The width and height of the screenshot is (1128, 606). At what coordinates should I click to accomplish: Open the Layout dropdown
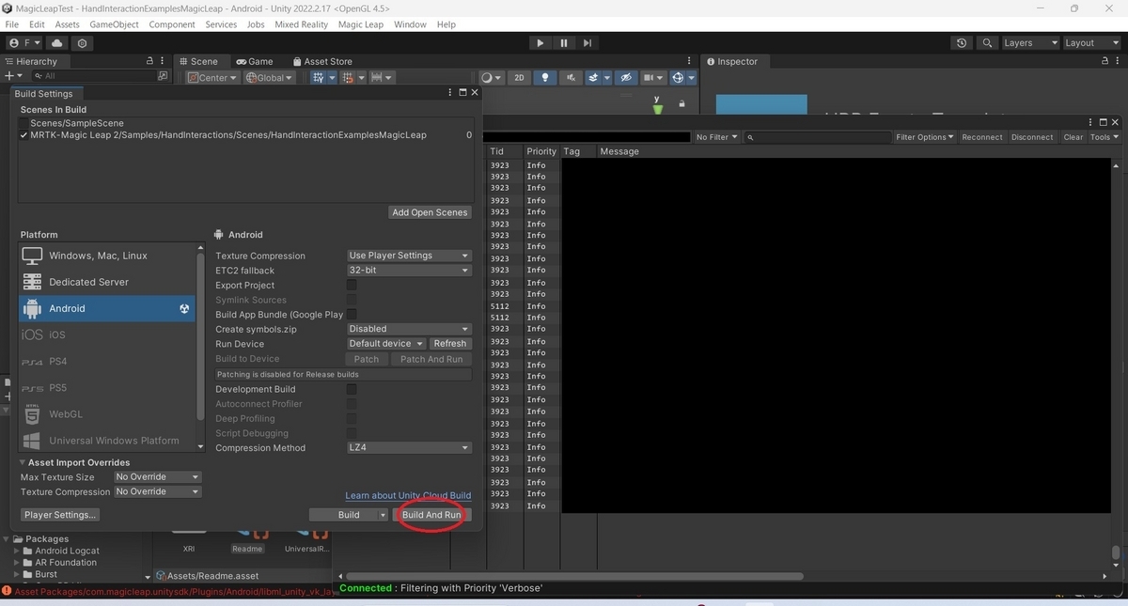pos(1090,43)
